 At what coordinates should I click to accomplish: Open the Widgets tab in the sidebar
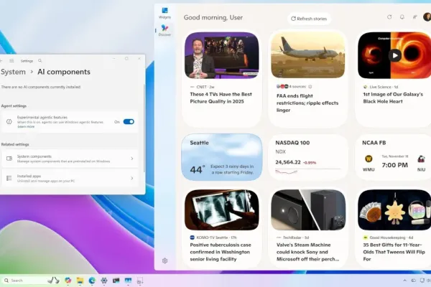pyautogui.click(x=164, y=13)
